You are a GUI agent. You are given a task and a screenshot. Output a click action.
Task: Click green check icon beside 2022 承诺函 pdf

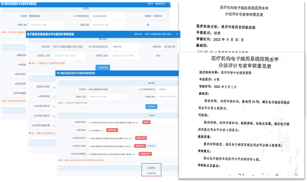click(104, 130)
